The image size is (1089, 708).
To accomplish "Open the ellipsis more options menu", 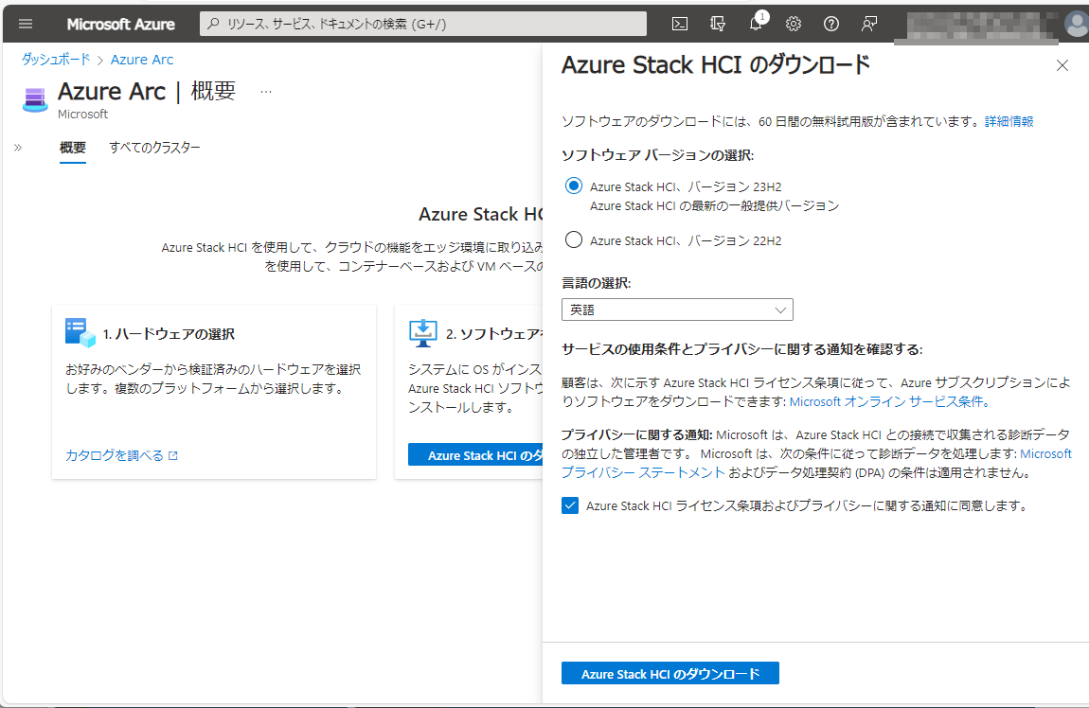I will [x=266, y=92].
